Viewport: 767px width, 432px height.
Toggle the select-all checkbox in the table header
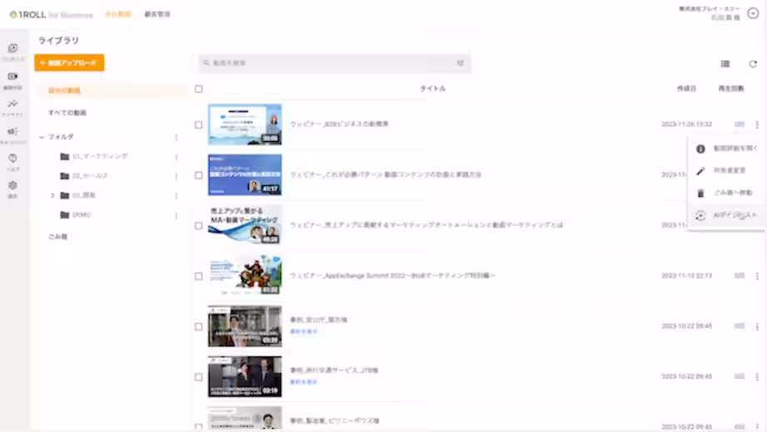tap(199, 89)
